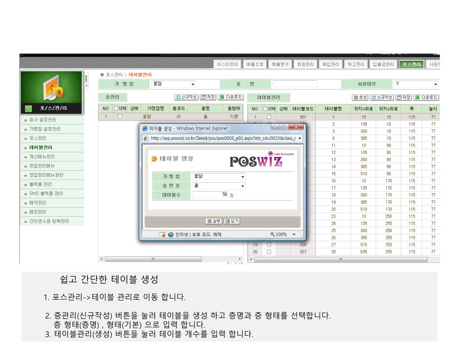Open 재고관리 top tab
Screen dimensions: 461x346
(356, 64)
